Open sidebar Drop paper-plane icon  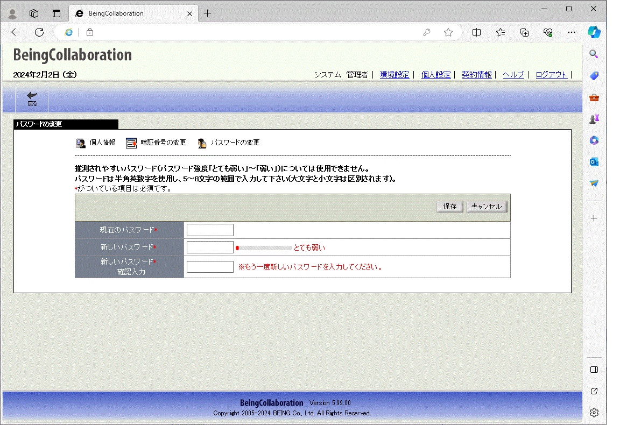pyautogui.click(x=594, y=183)
